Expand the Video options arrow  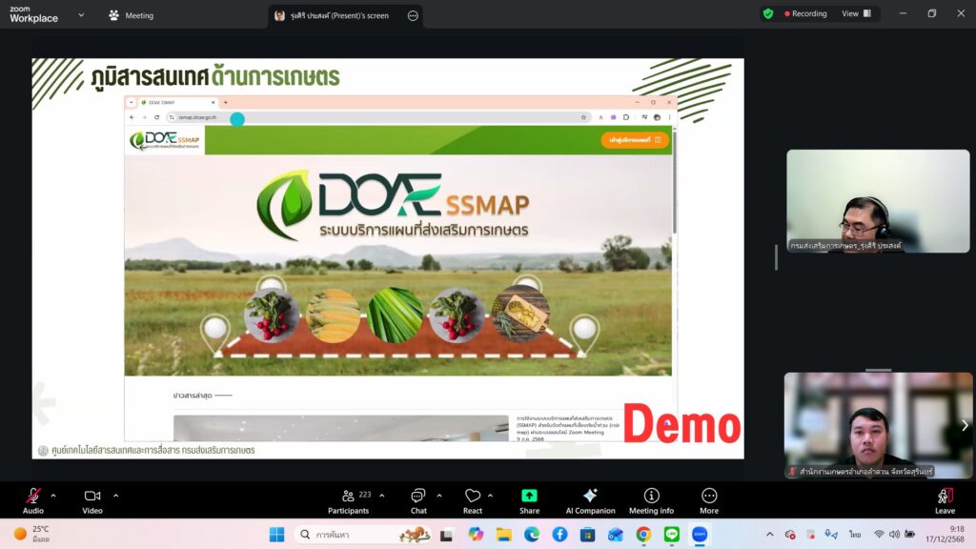click(116, 496)
